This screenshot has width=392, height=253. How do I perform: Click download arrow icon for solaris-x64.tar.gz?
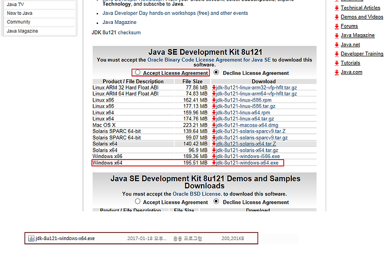[214, 150]
